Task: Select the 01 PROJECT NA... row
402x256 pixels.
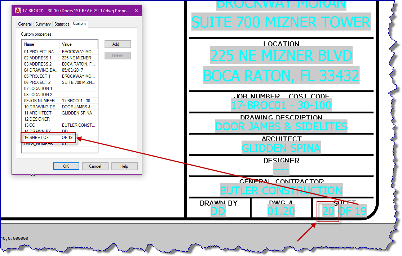Action: click(60, 52)
